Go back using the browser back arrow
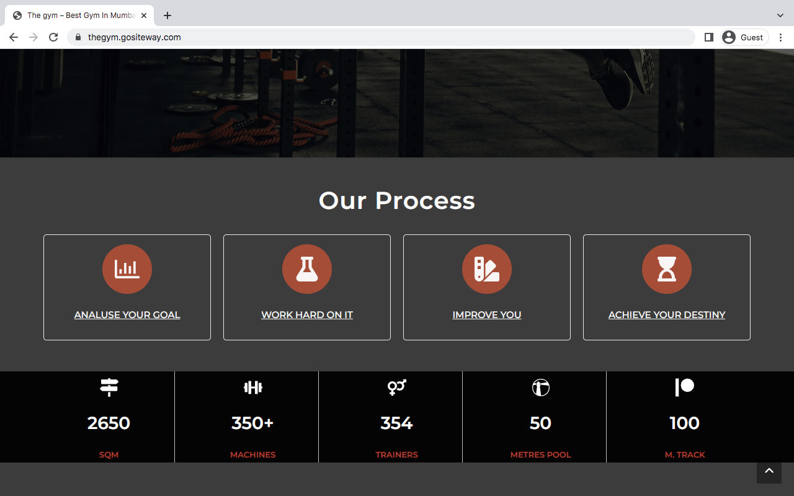The image size is (794, 496). [x=14, y=37]
